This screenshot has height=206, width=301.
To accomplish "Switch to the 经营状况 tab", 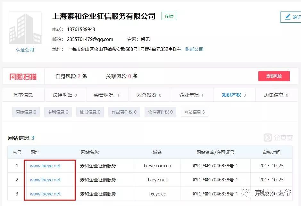I will coord(108,95).
